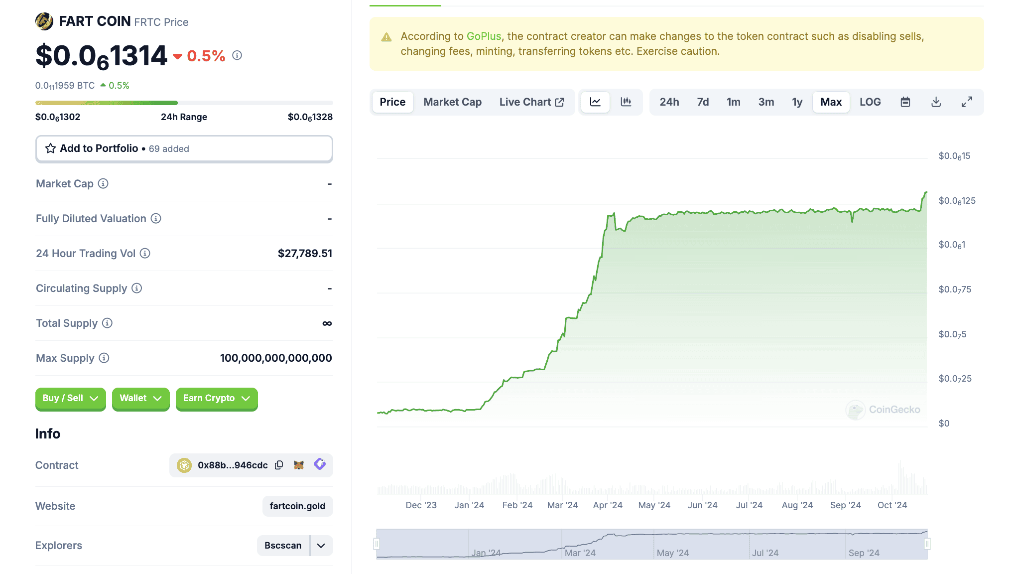Select the Price chart tab
This screenshot has width=1016, height=574.
tap(392, 102)
